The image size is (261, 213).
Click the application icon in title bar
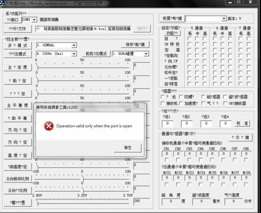(x=3, y=3)
